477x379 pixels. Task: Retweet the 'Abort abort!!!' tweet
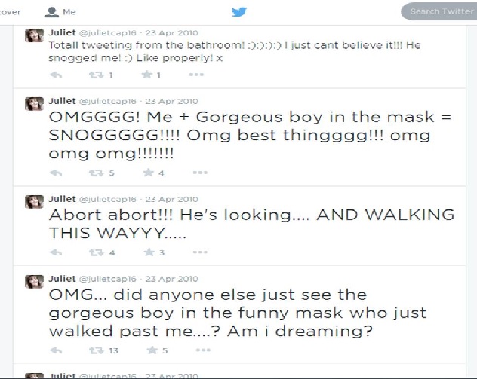coord(97,252)
